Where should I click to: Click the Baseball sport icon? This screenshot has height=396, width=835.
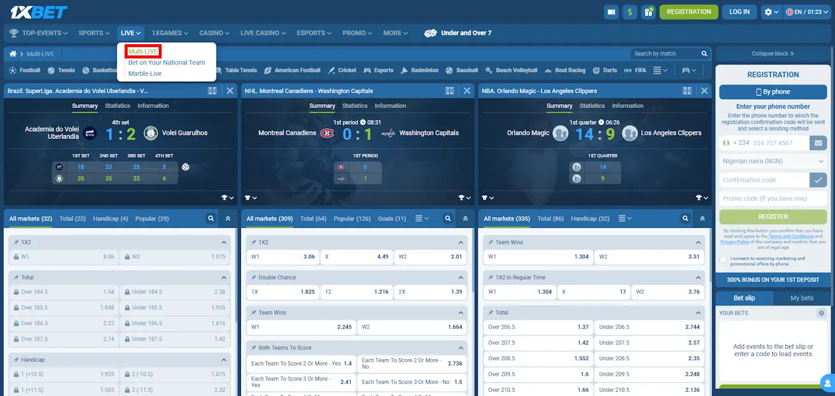449,70
